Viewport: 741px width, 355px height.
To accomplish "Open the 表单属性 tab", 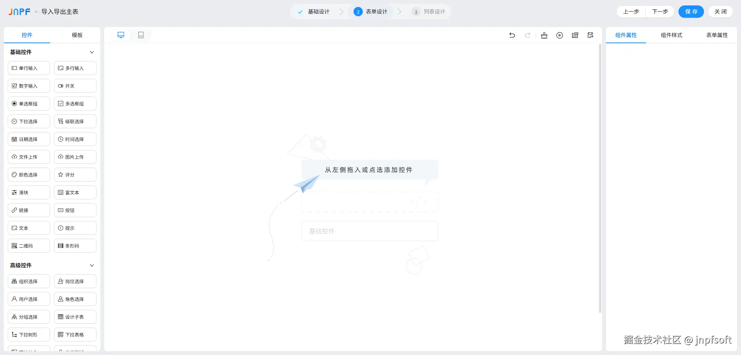I will 717,35.
